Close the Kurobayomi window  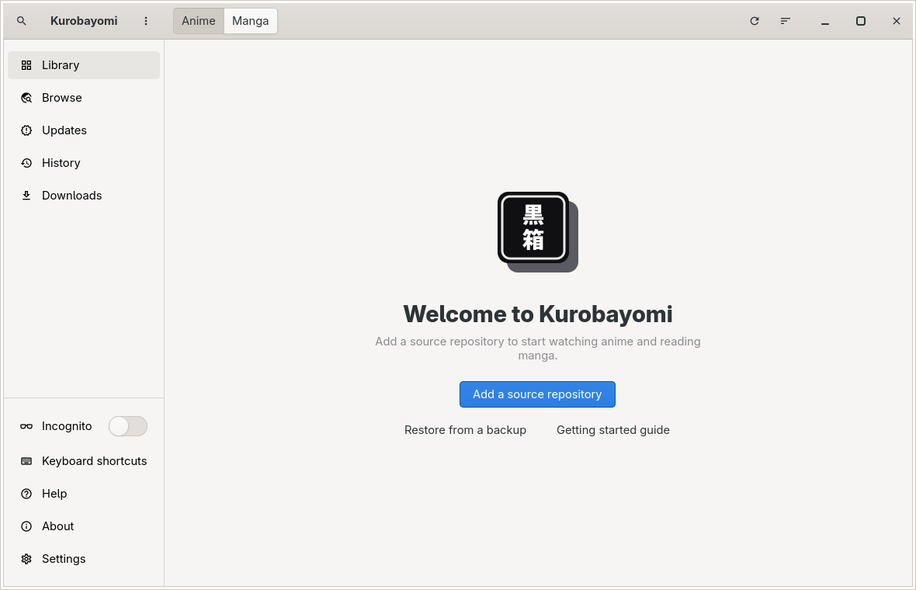pos(896,21)
